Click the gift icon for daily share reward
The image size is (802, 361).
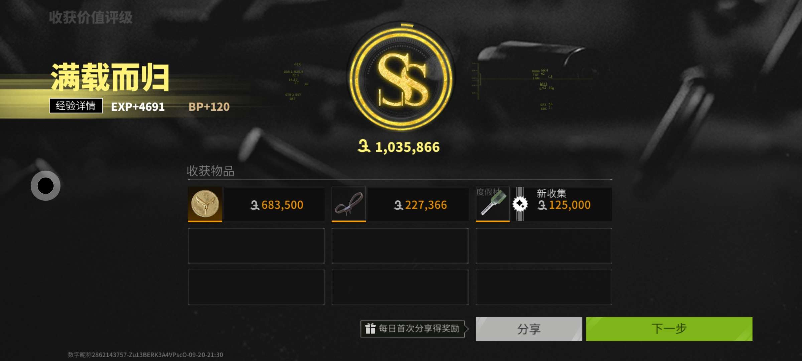click(370, 329)
